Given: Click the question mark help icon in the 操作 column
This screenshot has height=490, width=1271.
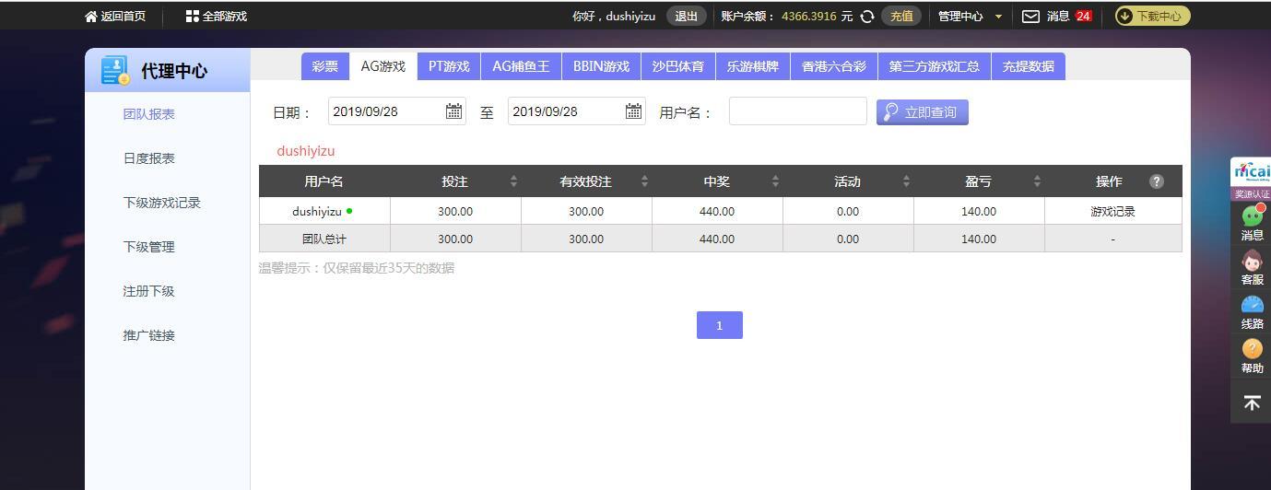Looking at the screenshot, I should pyautogui.click(x=1157, y=181).
